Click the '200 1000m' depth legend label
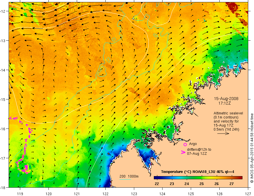This screenshot has width=254, height=196. [129, 176]
